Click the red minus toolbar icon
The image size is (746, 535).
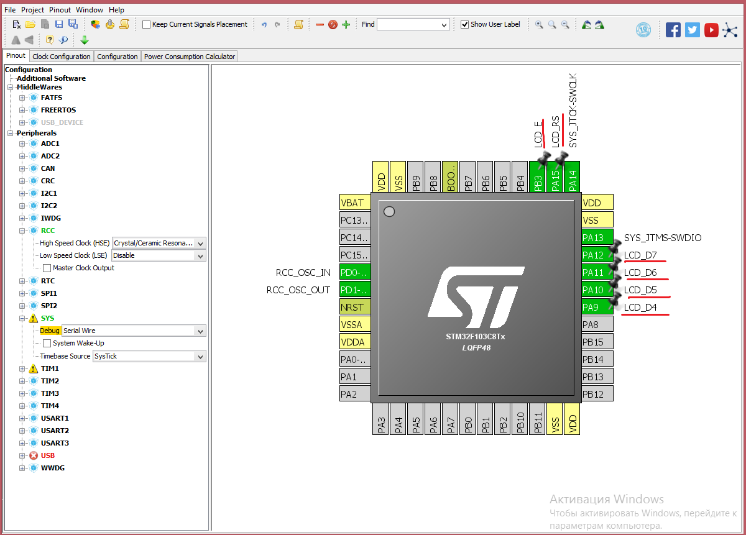tap(320, 25)
